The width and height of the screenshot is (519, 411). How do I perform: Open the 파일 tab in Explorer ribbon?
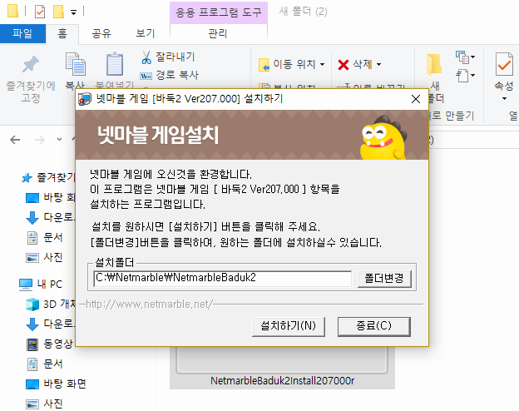22,34
